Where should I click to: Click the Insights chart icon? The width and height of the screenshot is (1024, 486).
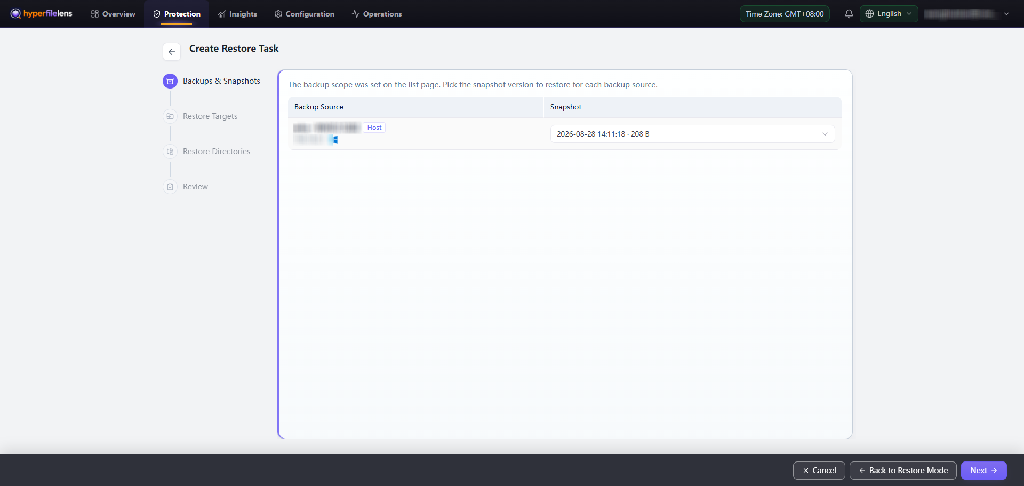pyautogui.click(x=222, y=14)
